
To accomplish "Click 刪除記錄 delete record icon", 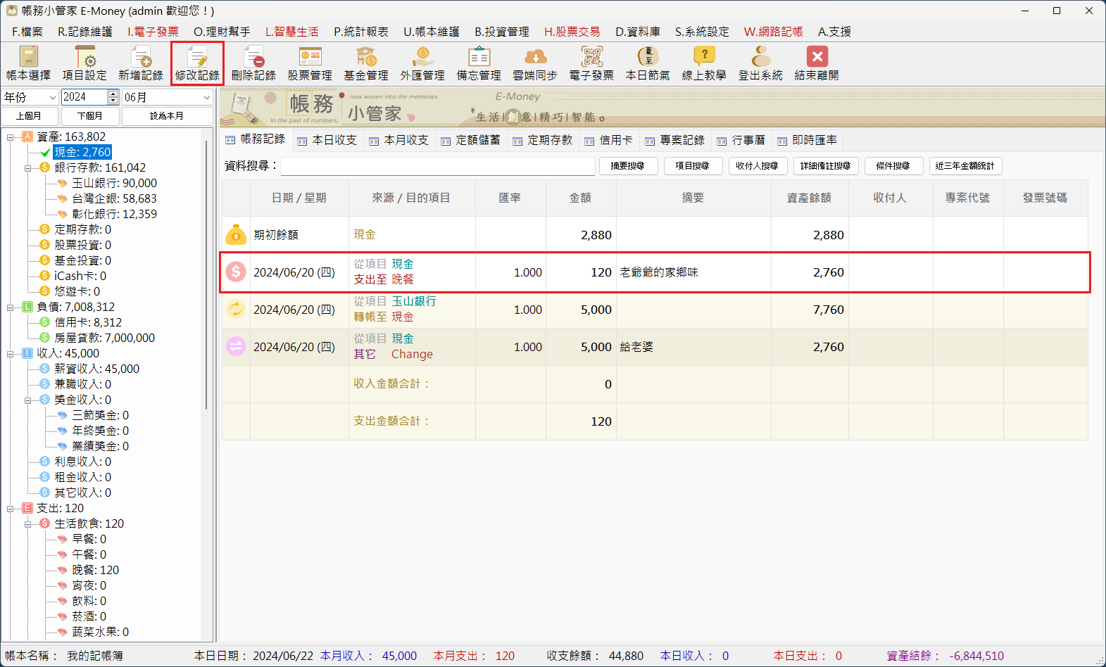I will (x=253, y=63).
